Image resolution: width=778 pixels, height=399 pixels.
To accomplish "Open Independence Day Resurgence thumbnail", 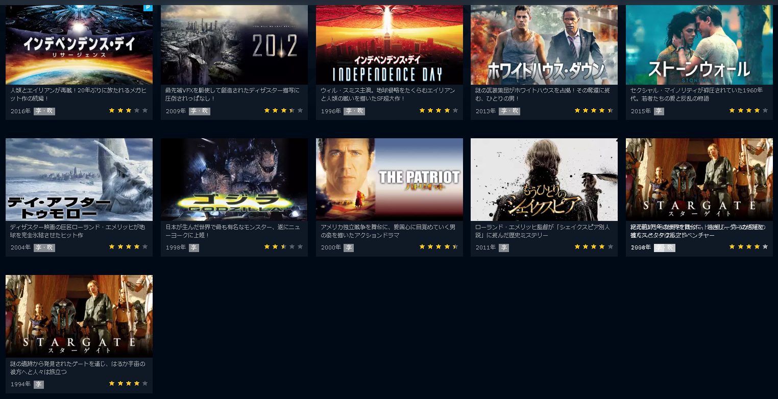I will tap(79, 45).
